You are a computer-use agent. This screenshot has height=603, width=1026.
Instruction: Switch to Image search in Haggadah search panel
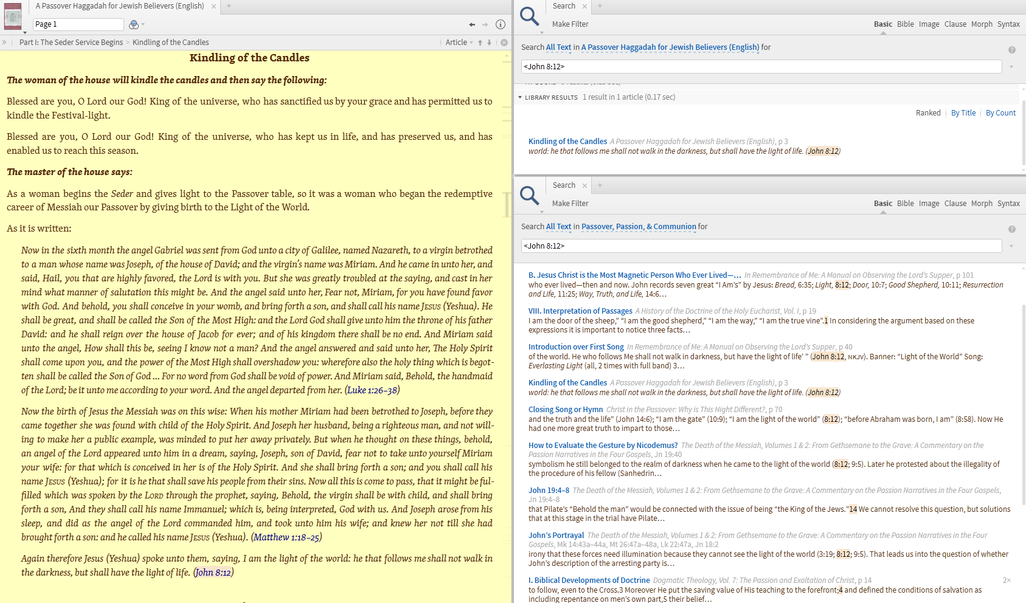tap(929, 24)
